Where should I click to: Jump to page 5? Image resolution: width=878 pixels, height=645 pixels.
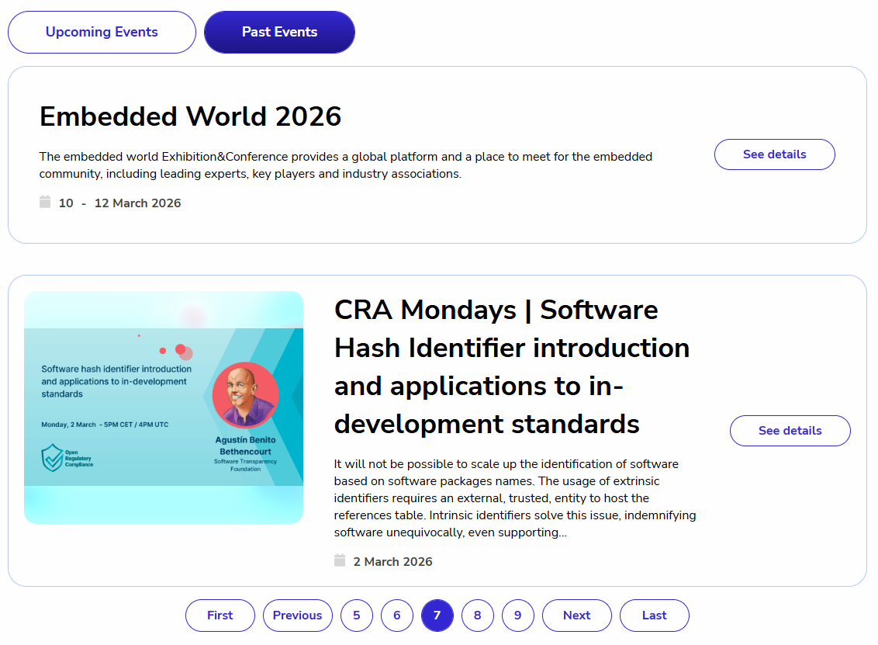(x=357, y=616)
